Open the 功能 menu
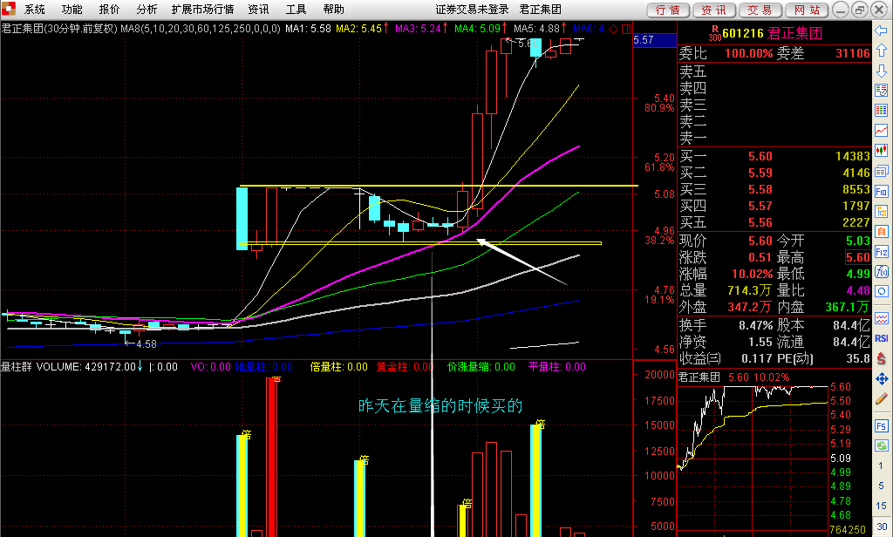The height and width of the screenshot is (537, 893). [x=72, y=9]
